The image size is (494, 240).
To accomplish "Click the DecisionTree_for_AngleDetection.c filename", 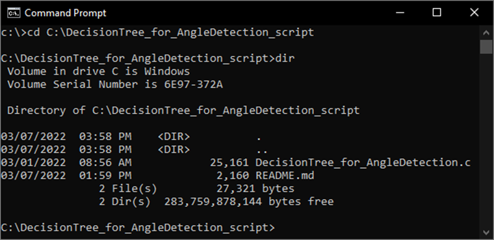I will (363, 163).
